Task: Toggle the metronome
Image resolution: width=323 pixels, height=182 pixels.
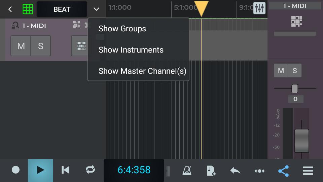Action: 187,171
